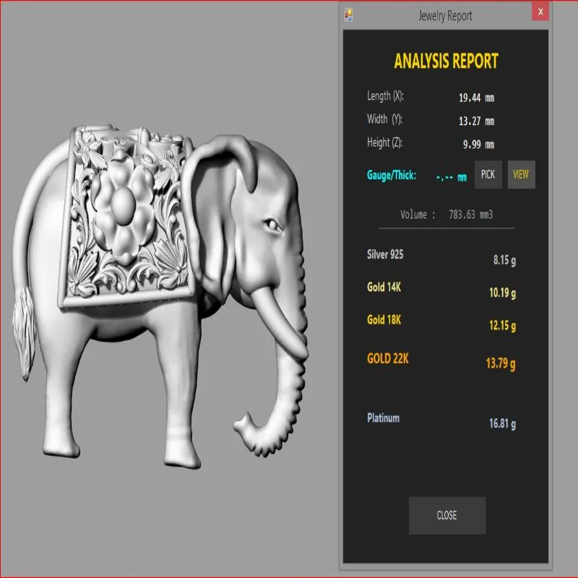This screenshot has height=578, width=578.
Task: Select the Gold 18K label
Action: [384, 319]
